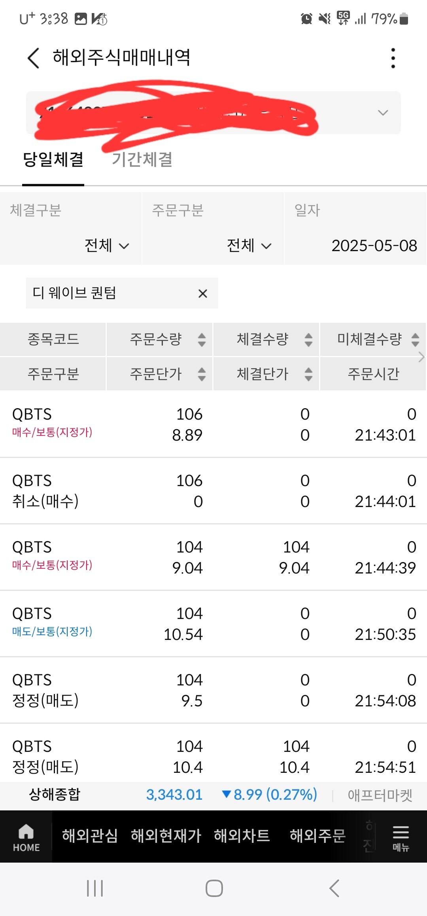Sort by 주문수량 arrows
Viewport: 427px width, 916px height.
(202, 339)
